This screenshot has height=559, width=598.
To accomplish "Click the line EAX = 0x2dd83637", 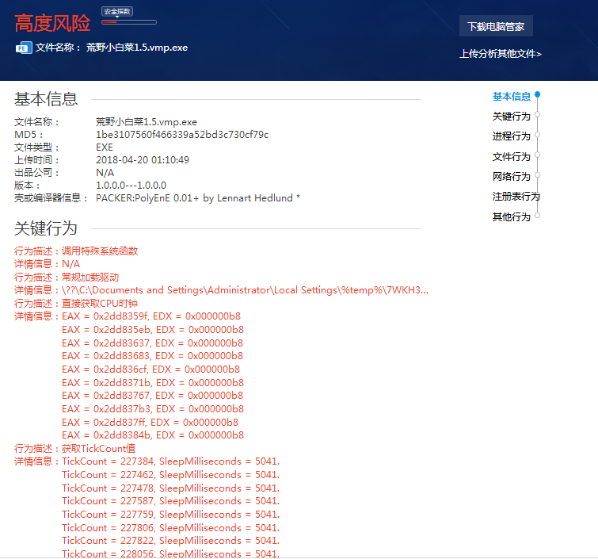I will [x=152, y=343].
